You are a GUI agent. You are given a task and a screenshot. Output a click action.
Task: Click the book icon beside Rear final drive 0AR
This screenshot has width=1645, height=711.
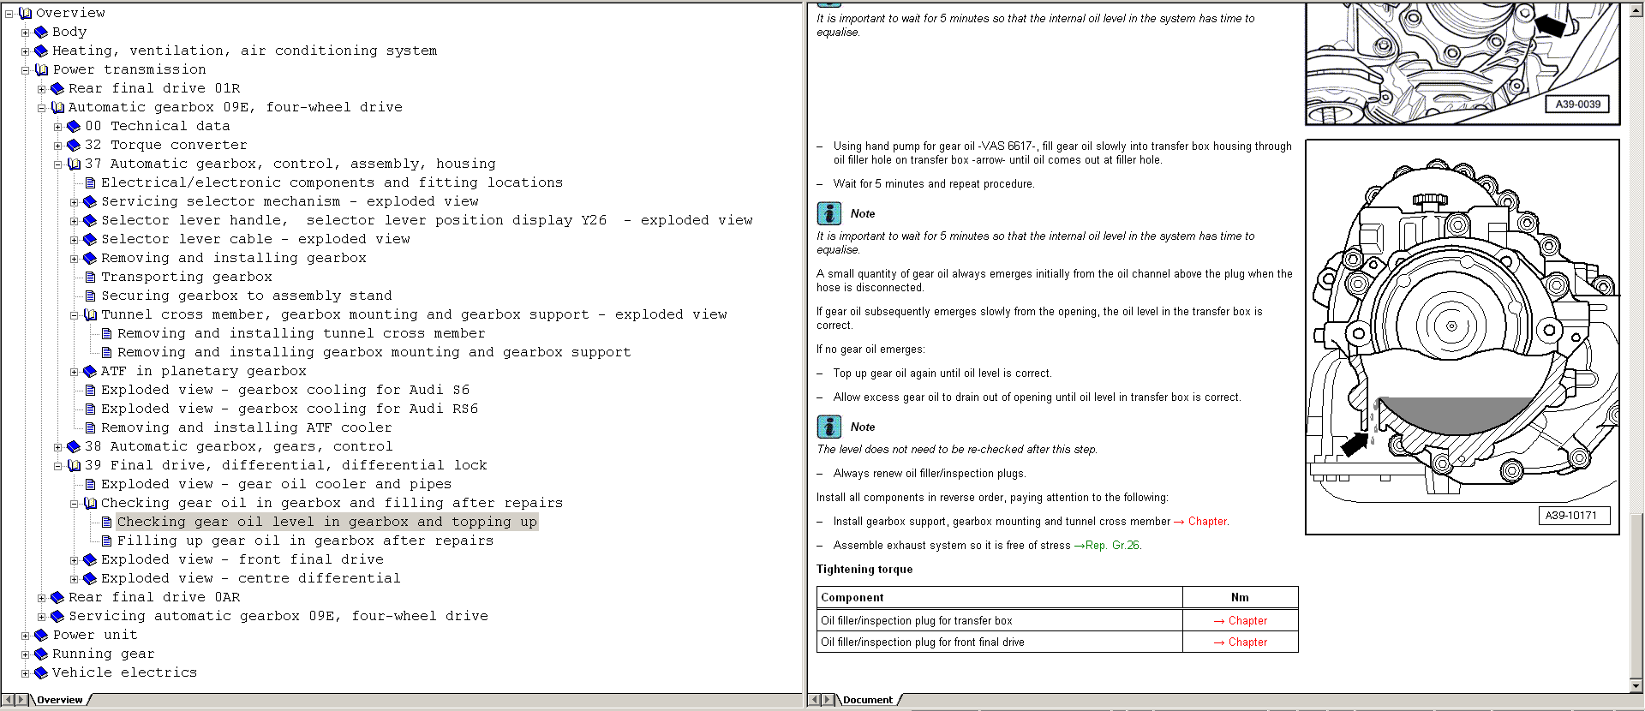(57, 598)
